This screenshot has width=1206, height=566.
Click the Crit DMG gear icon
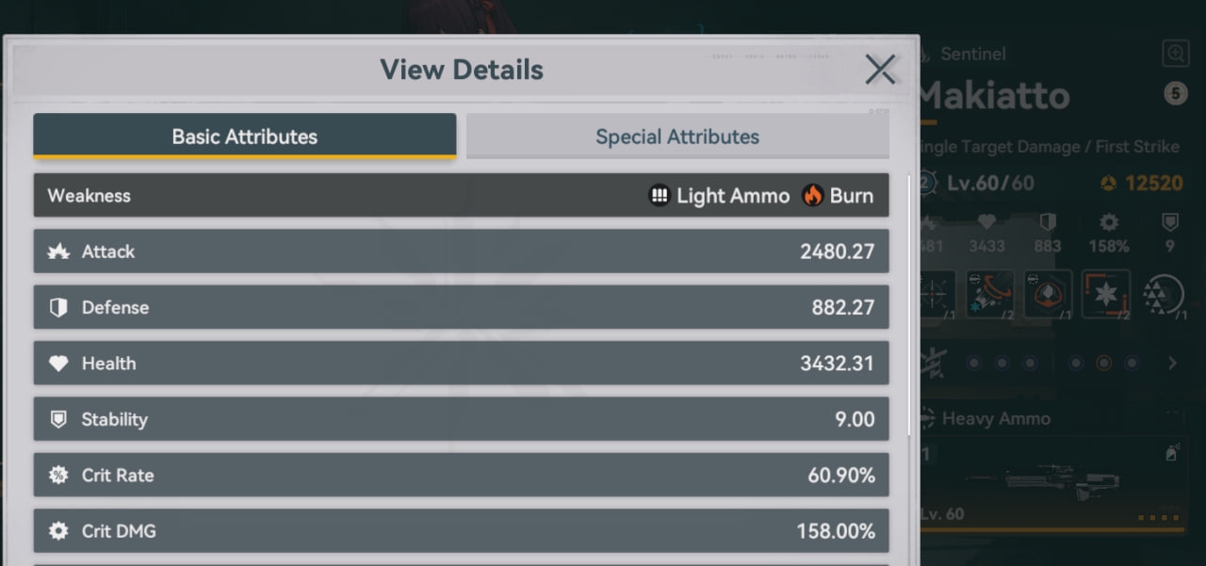coord(58,531)
